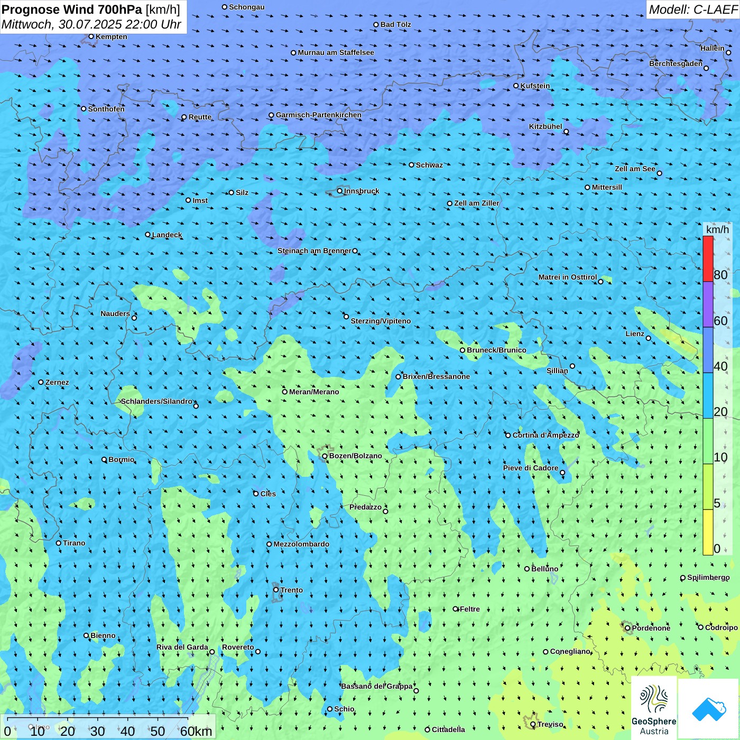Screen dimensions: 740x740
Task: Click the 'Codroipo' label
Action: click(x=721, y=627)
